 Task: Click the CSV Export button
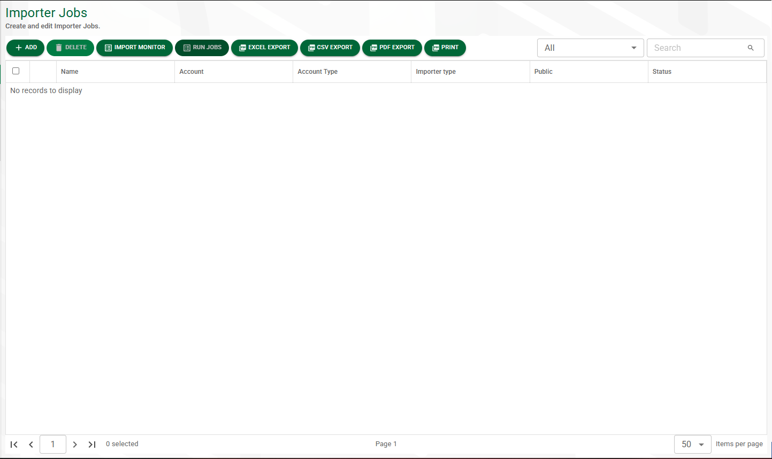coord(330,48)
